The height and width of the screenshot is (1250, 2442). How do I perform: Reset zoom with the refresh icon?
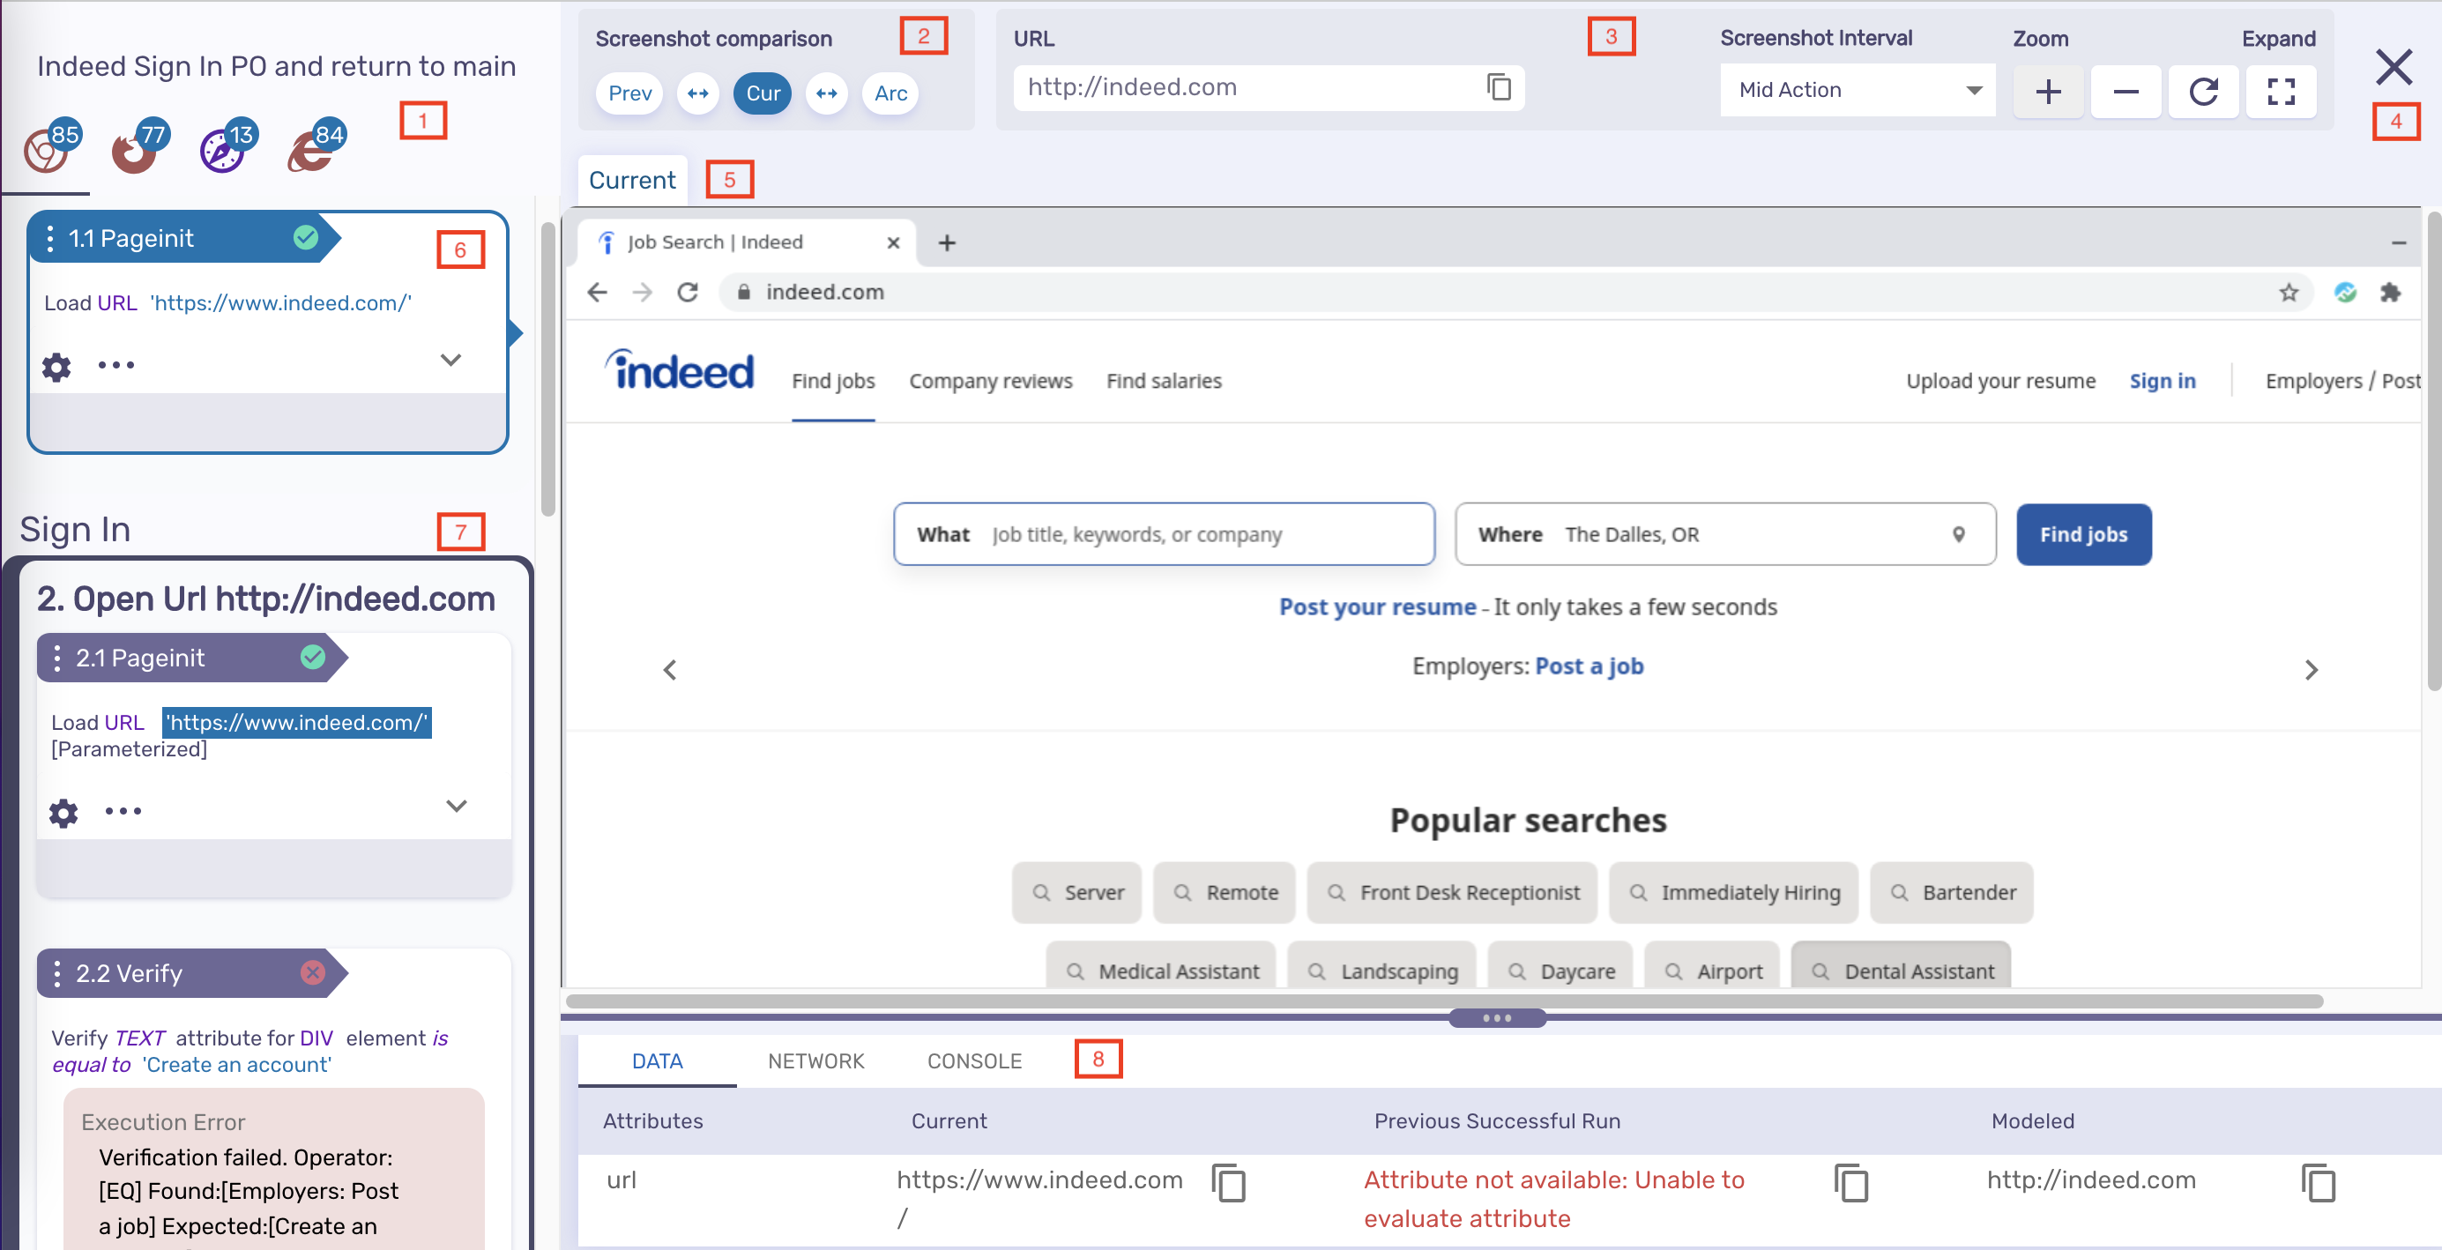(x=2203, y=91)
